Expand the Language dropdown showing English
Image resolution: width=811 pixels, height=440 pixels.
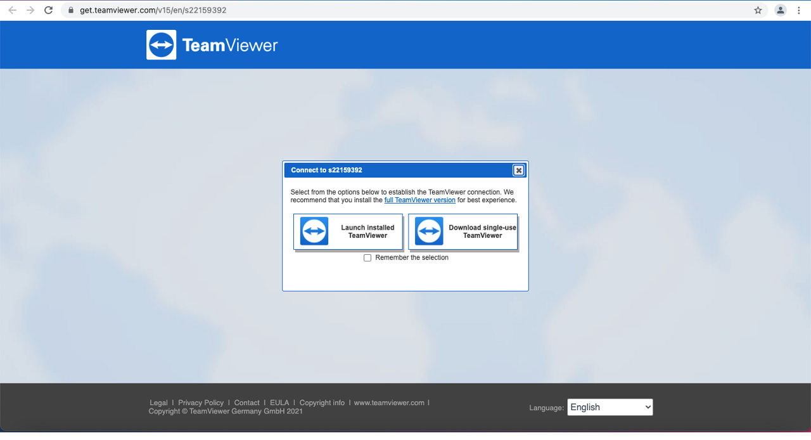pyautogui.click(x=610, y=407)
